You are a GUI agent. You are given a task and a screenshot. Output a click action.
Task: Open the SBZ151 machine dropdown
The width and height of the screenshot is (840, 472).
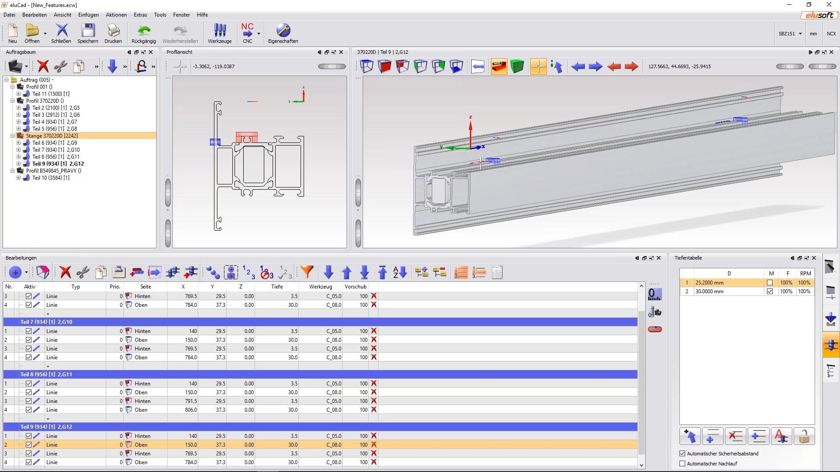(x=801, y=33)
